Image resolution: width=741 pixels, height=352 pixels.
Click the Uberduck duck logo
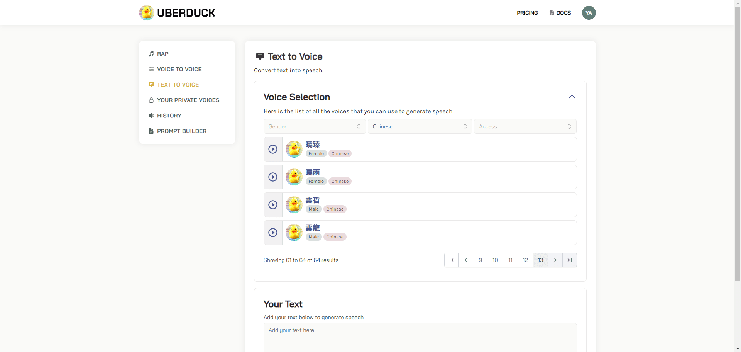coord(147,13)
